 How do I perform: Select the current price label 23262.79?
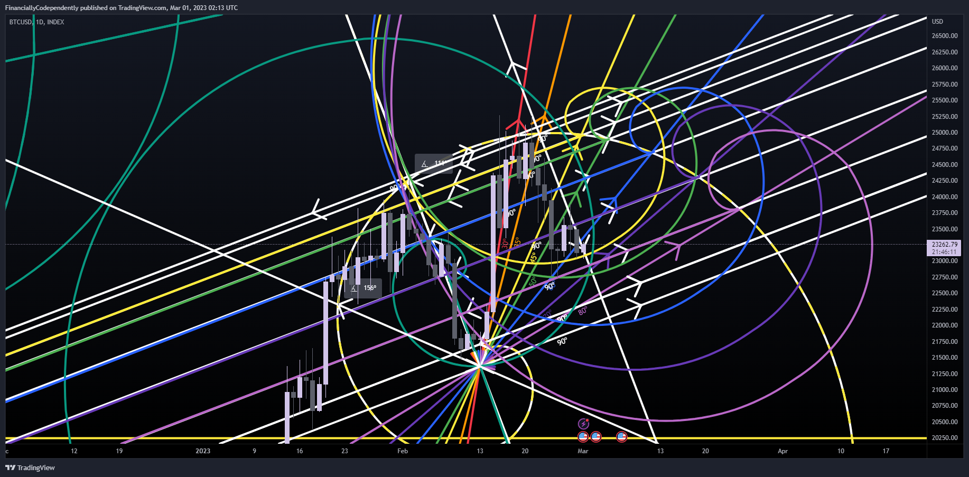(x=945, y=245)
